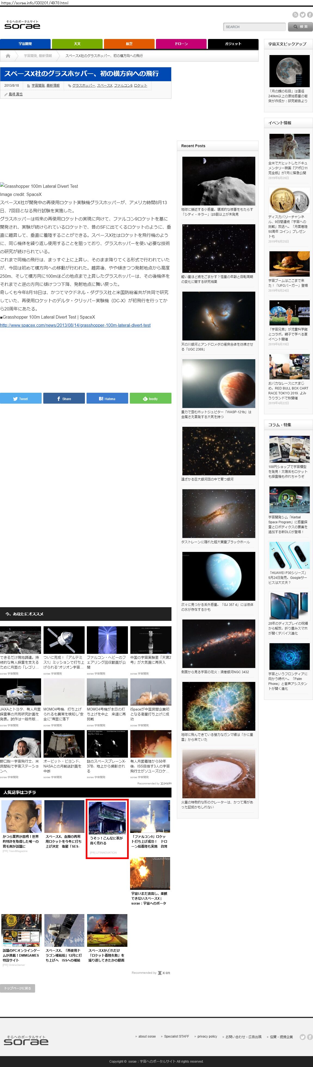
Task: Open the Facebook icon in header
Action: 309,14
